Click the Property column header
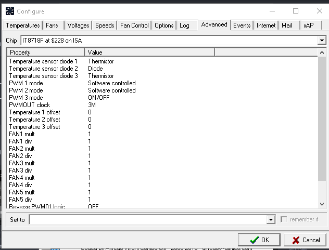329x250 pixels. tap(45, 52)
